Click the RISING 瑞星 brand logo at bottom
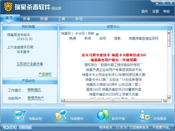Viewport: 175px width, 131px height. (x=17, y=127)
